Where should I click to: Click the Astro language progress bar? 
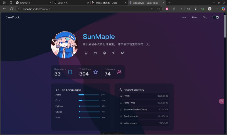(89, 95)
